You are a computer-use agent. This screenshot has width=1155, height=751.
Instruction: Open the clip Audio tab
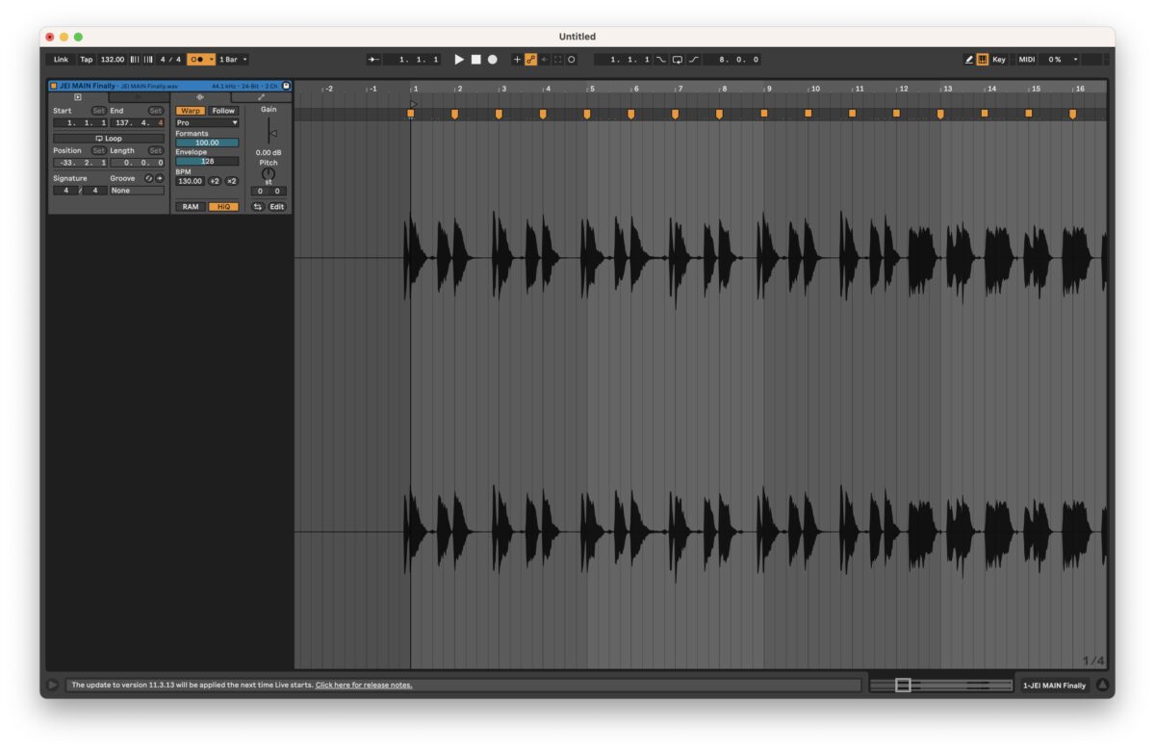click(200, 97)
